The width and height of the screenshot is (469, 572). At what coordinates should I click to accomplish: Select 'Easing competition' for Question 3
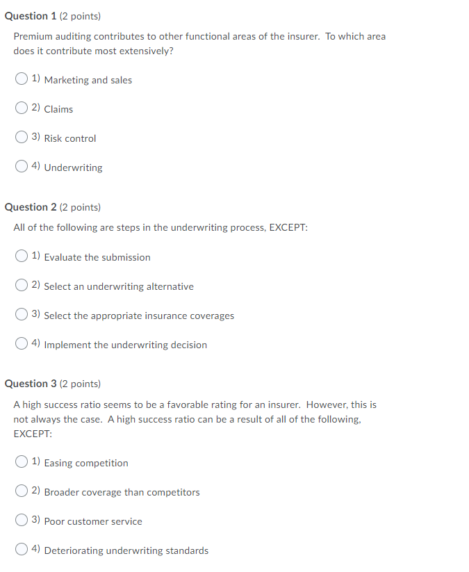pos(22,461)
